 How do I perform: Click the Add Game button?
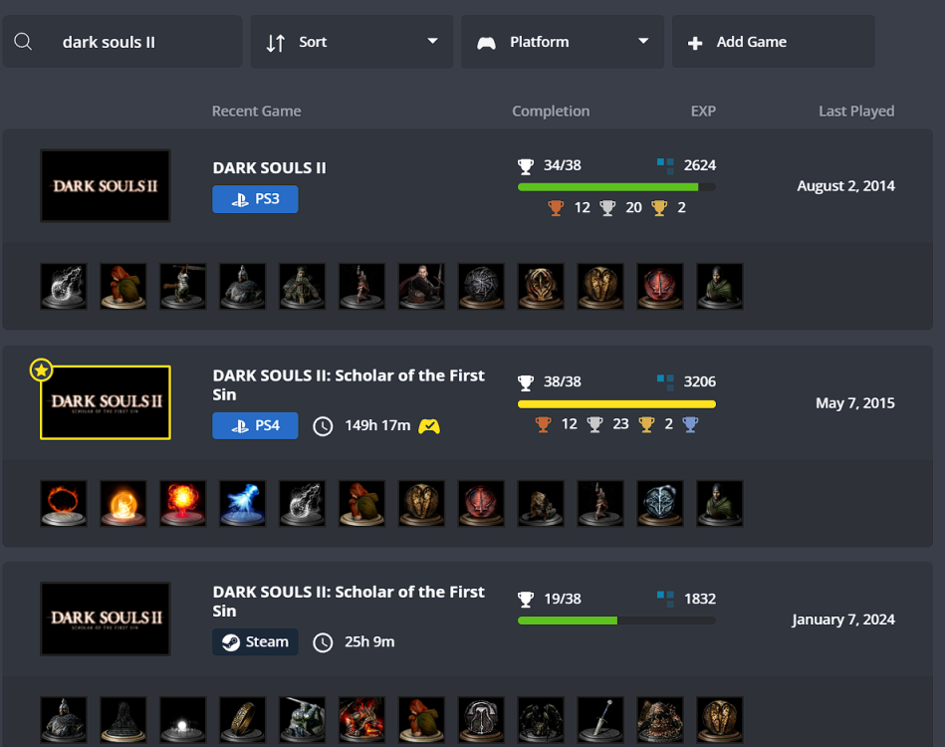773,42
